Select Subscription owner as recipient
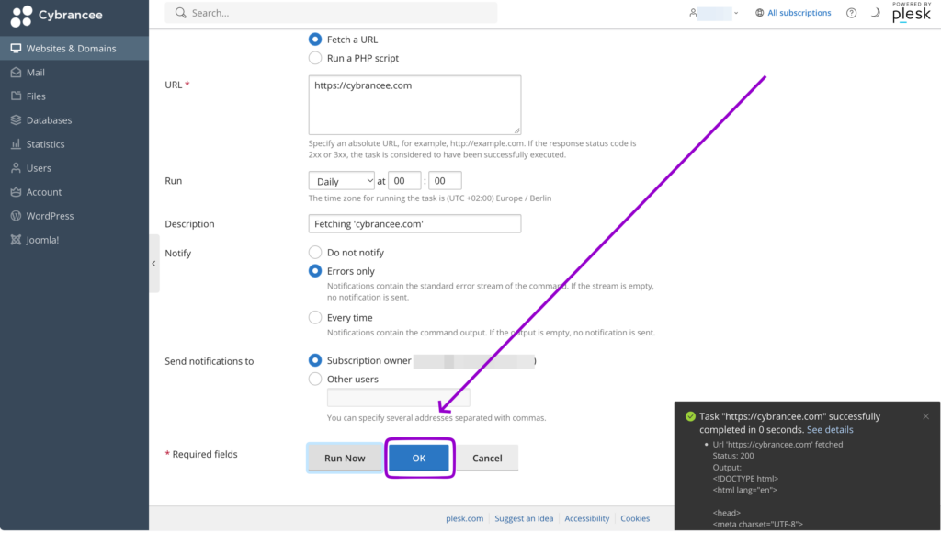The width and height of the screenshot is (941, 533). pyautogui.click(x=315, y=360)
